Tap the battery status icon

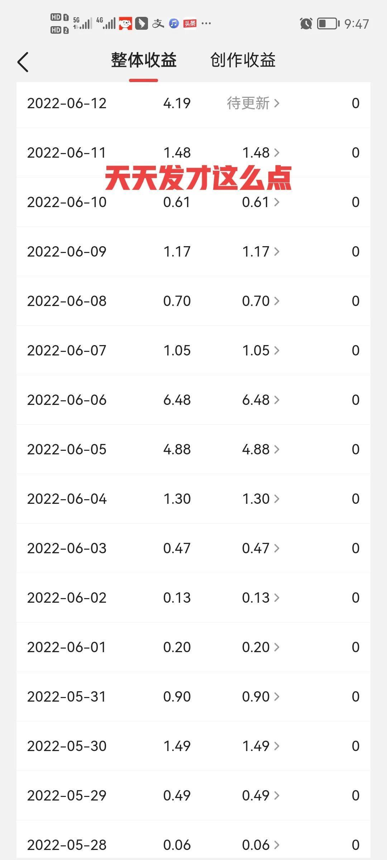pyautogui.click(x=328, y=24)
